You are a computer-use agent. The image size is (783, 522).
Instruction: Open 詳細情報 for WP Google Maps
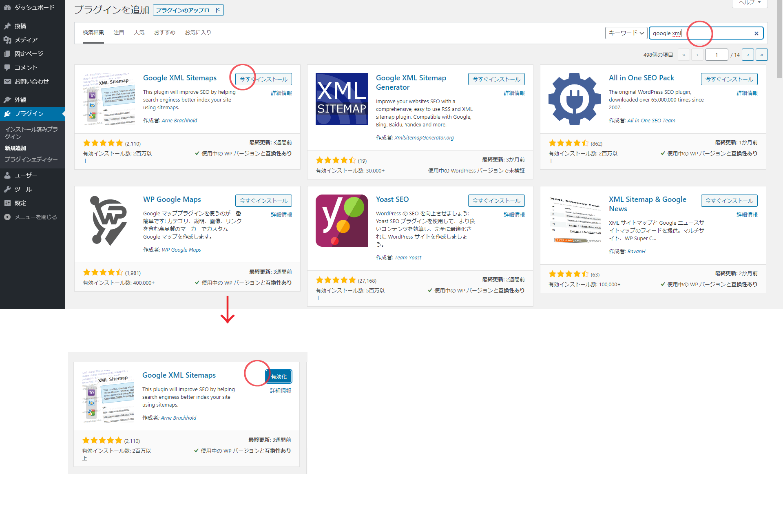pyautogui.click(x=281, y=215)
